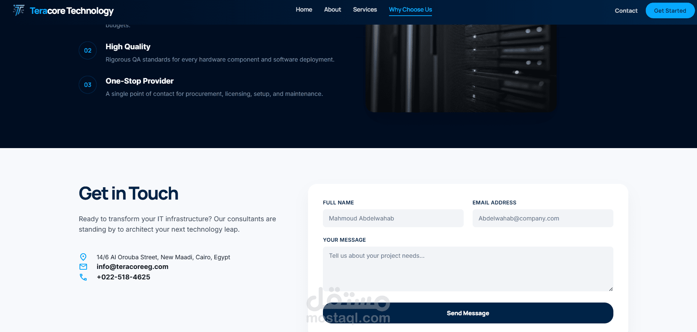697x332 pixels.
Task: Focus the Your Message text area
Action: coord(468,269)
